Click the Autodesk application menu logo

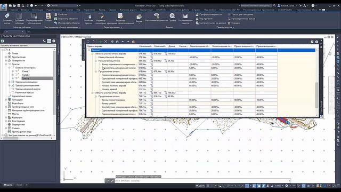tap(4, 6)
